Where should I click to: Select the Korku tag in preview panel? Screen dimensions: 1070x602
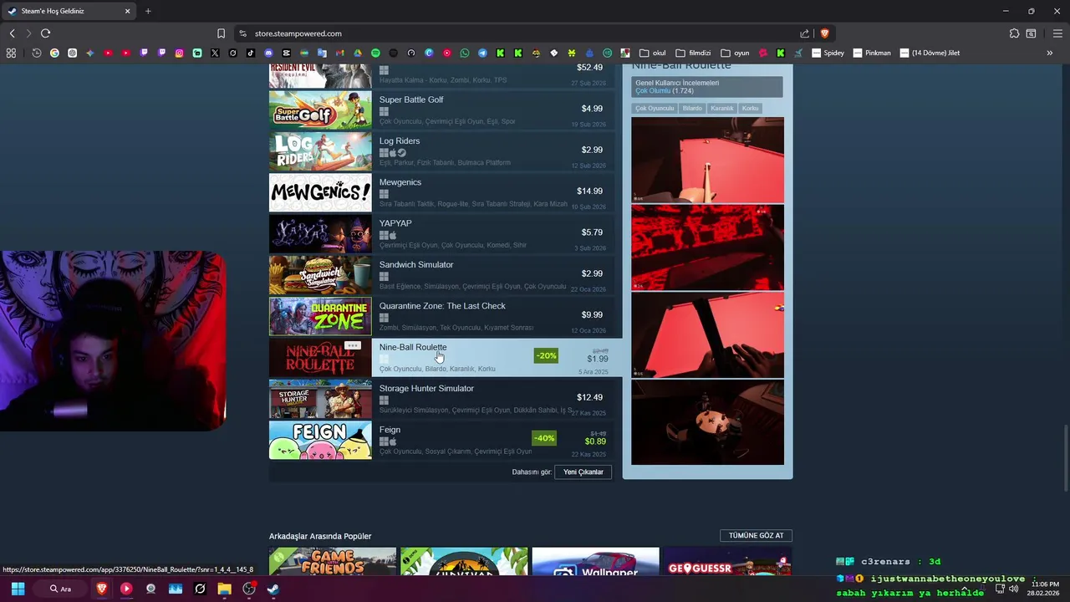750,108
